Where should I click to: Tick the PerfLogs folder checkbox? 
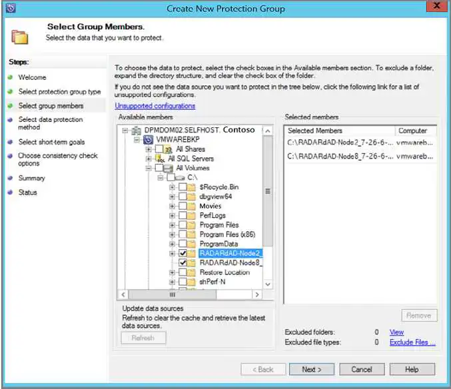tap(183, 216)
